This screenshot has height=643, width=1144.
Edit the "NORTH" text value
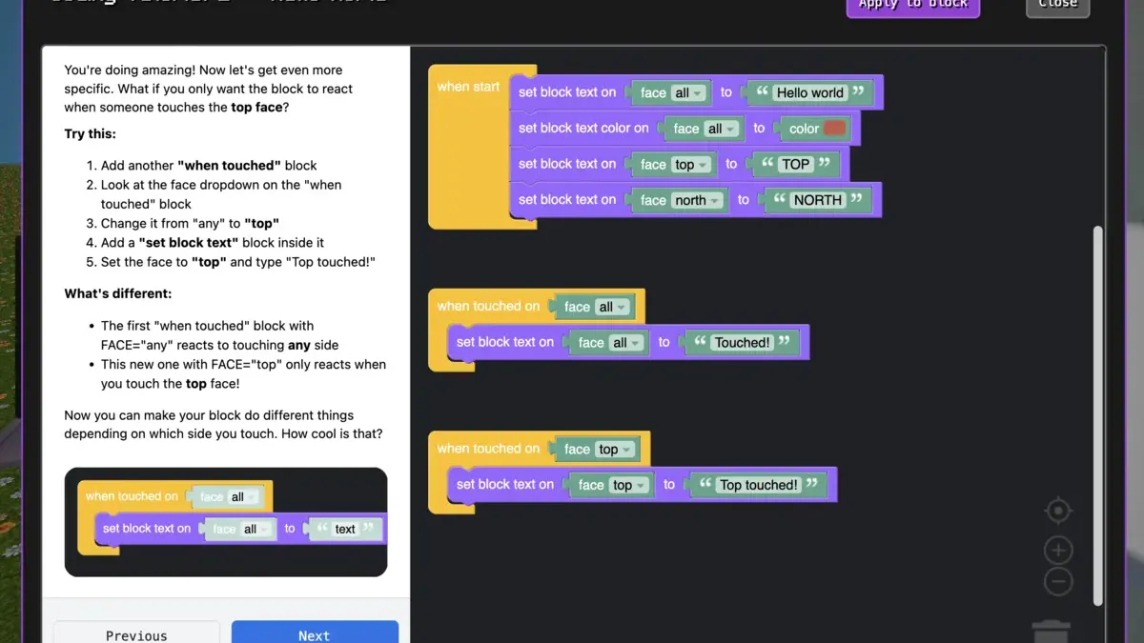pyautogui.click(x=817, y=200)
